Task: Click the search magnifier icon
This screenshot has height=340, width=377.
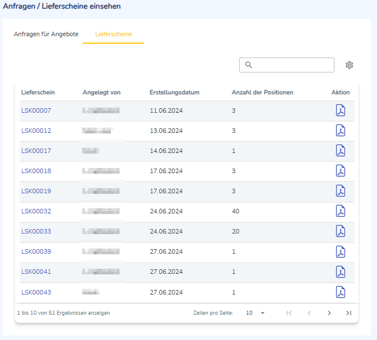Action: click(x=249, y=65)
